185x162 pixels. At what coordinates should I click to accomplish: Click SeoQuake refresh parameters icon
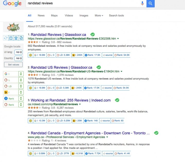6,38
